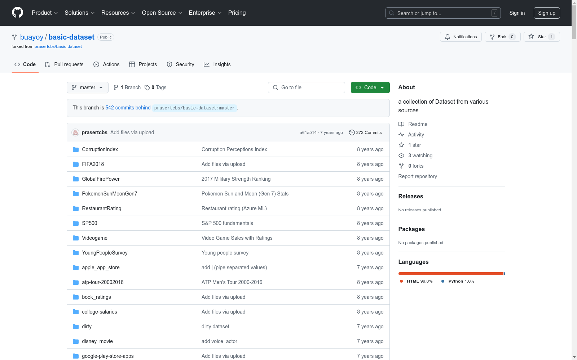Viewport: 577px width, 360px height.
Task: Click the watching eye icon
Action: click(401, 156)
